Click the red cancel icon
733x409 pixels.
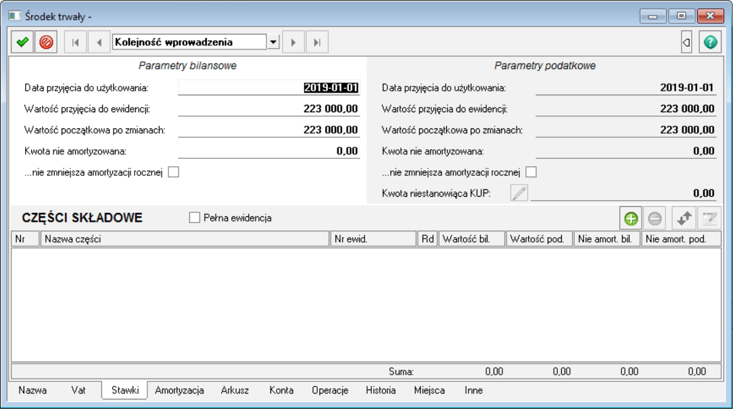[x=46, y=42]
